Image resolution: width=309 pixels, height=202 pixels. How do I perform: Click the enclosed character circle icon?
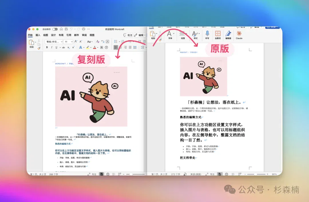[106, 47]
